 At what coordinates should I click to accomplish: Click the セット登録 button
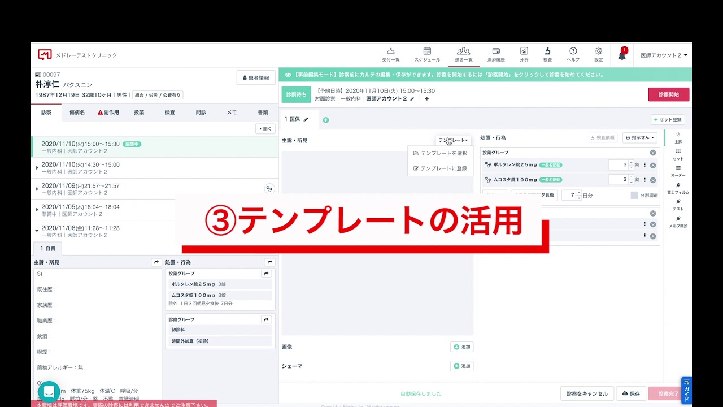668,120
